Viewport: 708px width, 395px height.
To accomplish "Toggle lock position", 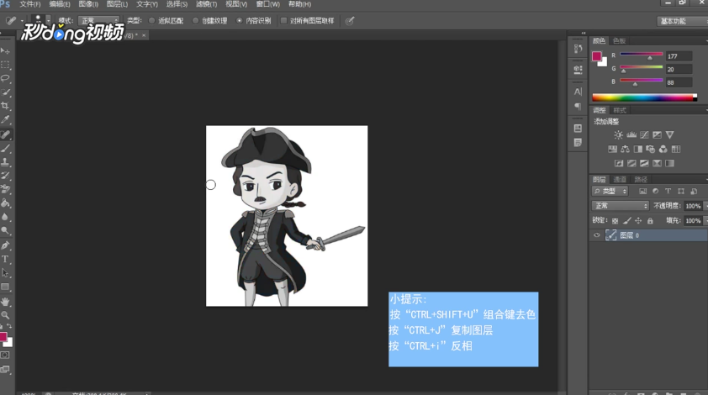I will 638,221.
